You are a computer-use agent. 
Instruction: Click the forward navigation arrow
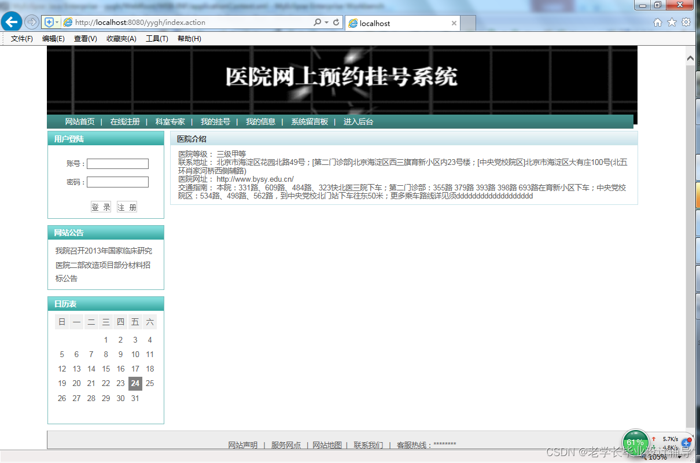(31, 23)
